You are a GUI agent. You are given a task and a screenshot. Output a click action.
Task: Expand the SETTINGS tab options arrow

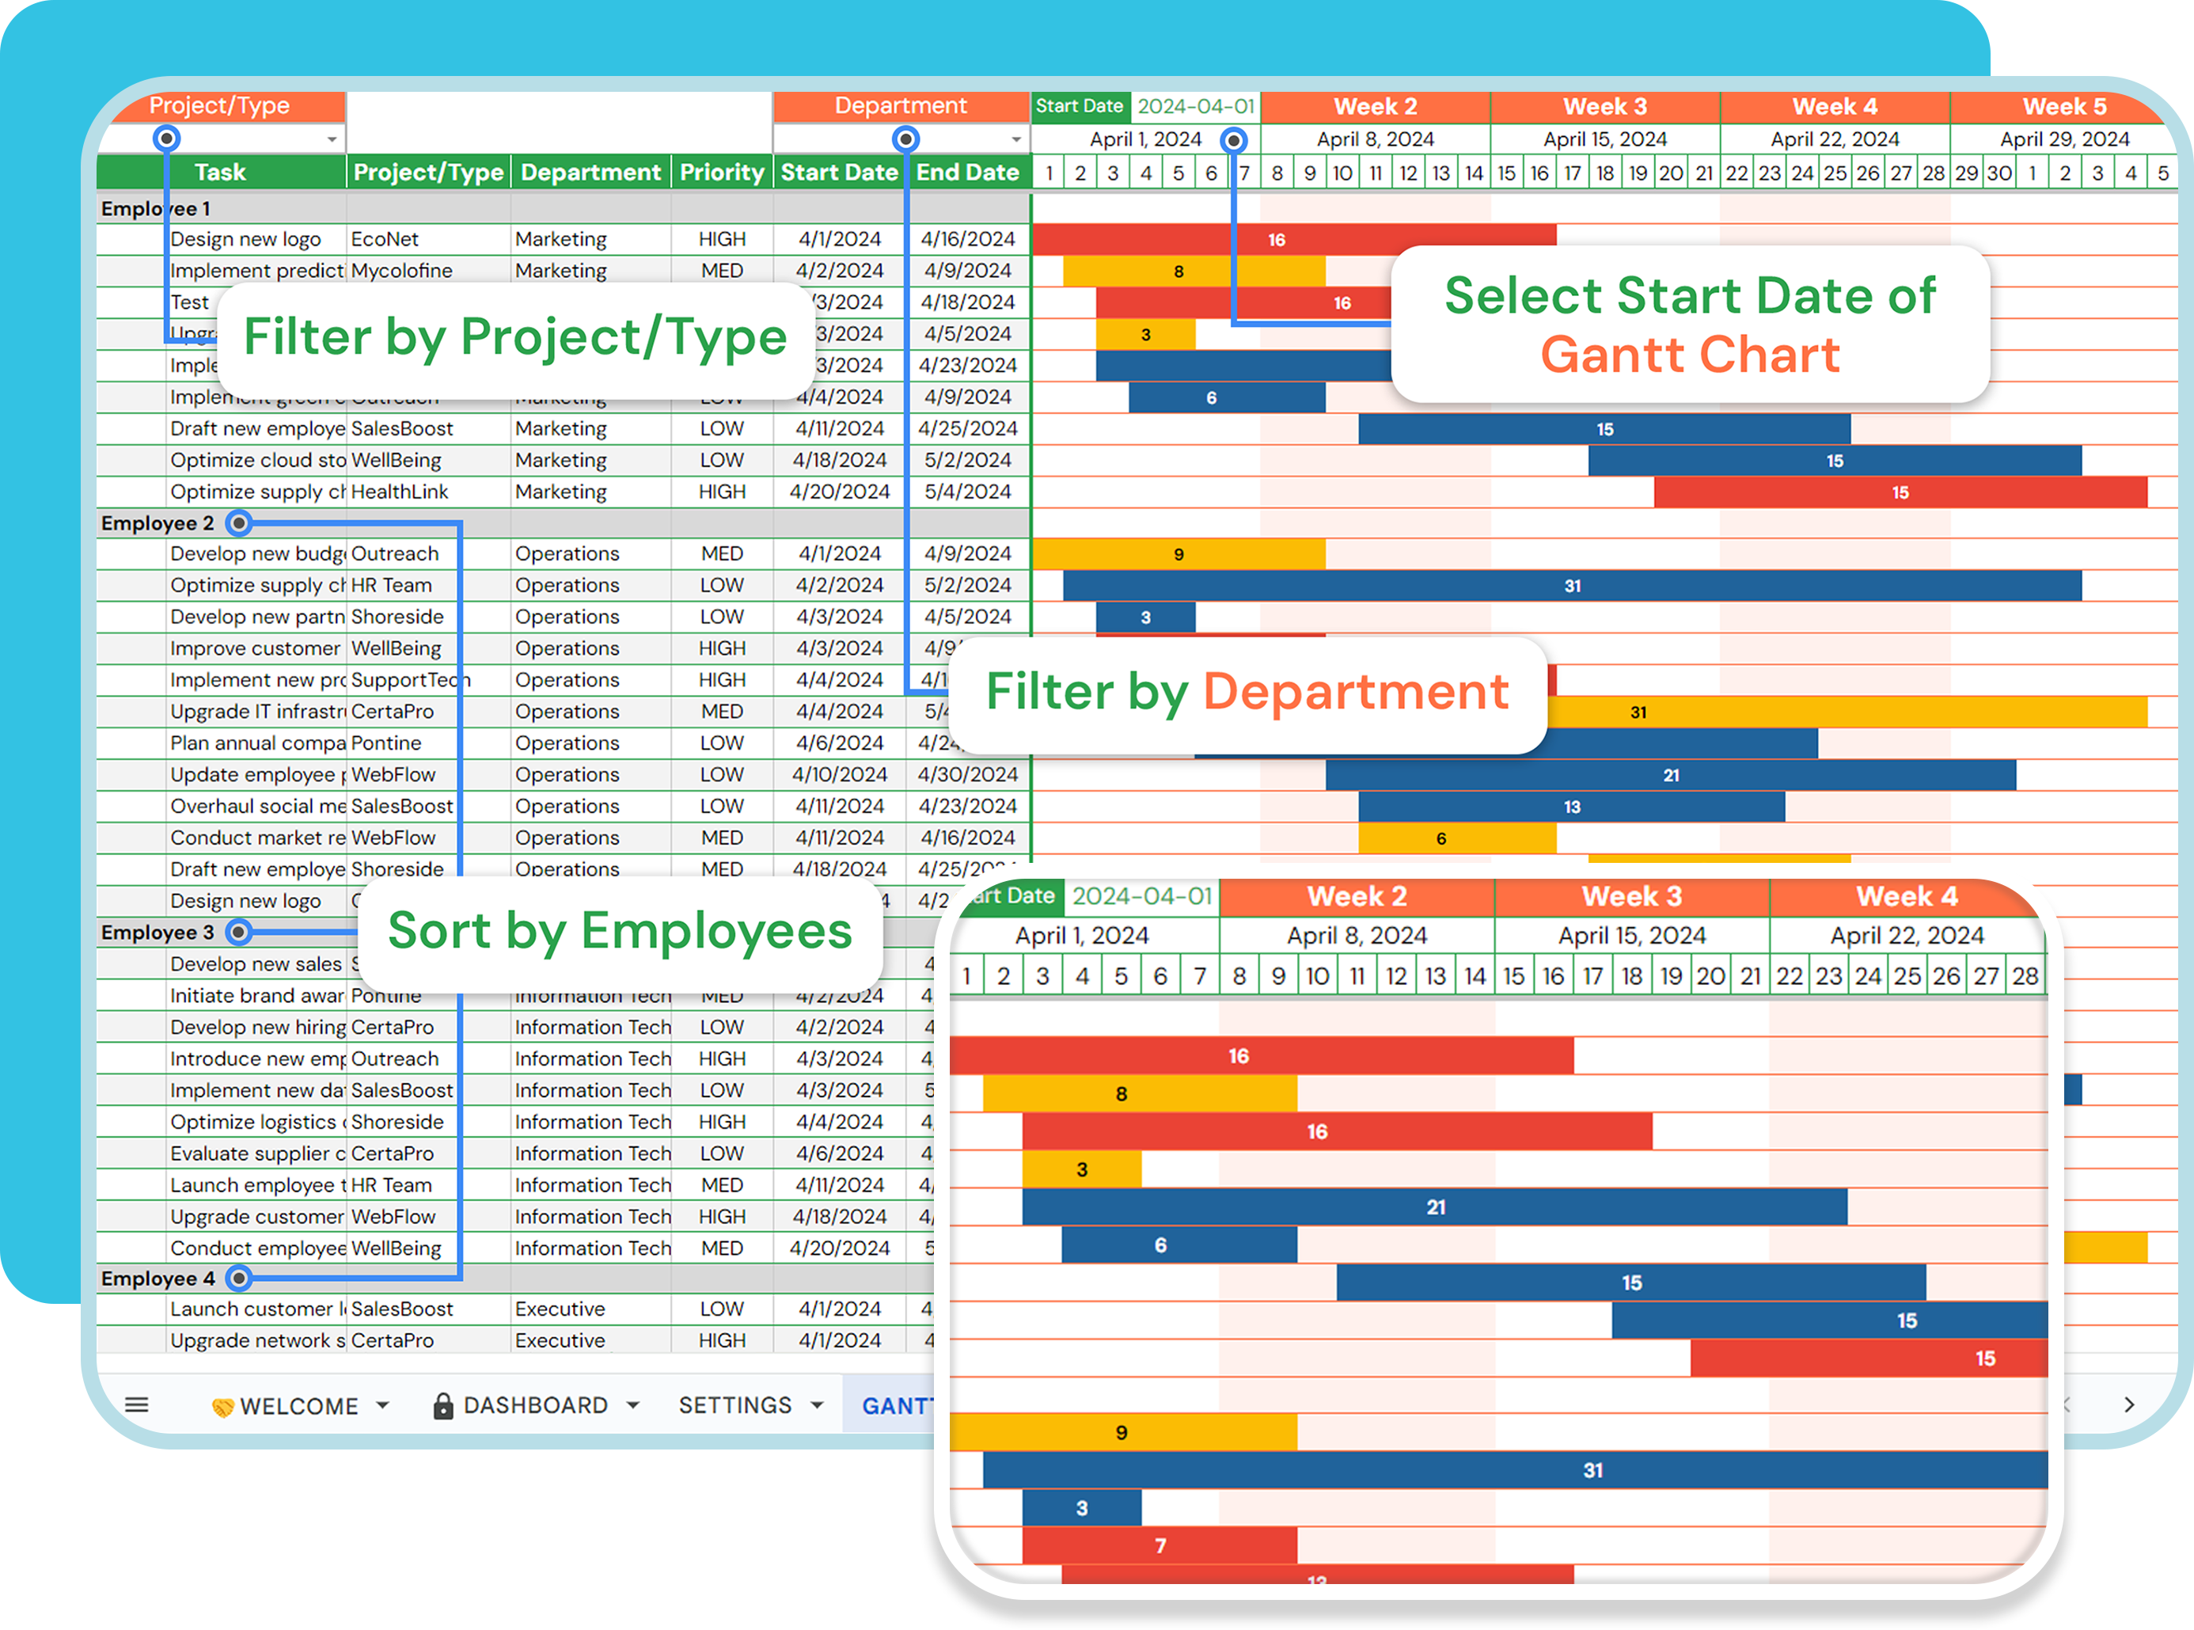pos(817,1405)
